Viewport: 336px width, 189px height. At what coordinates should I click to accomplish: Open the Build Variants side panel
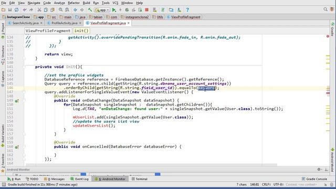[x=3, y=136]
